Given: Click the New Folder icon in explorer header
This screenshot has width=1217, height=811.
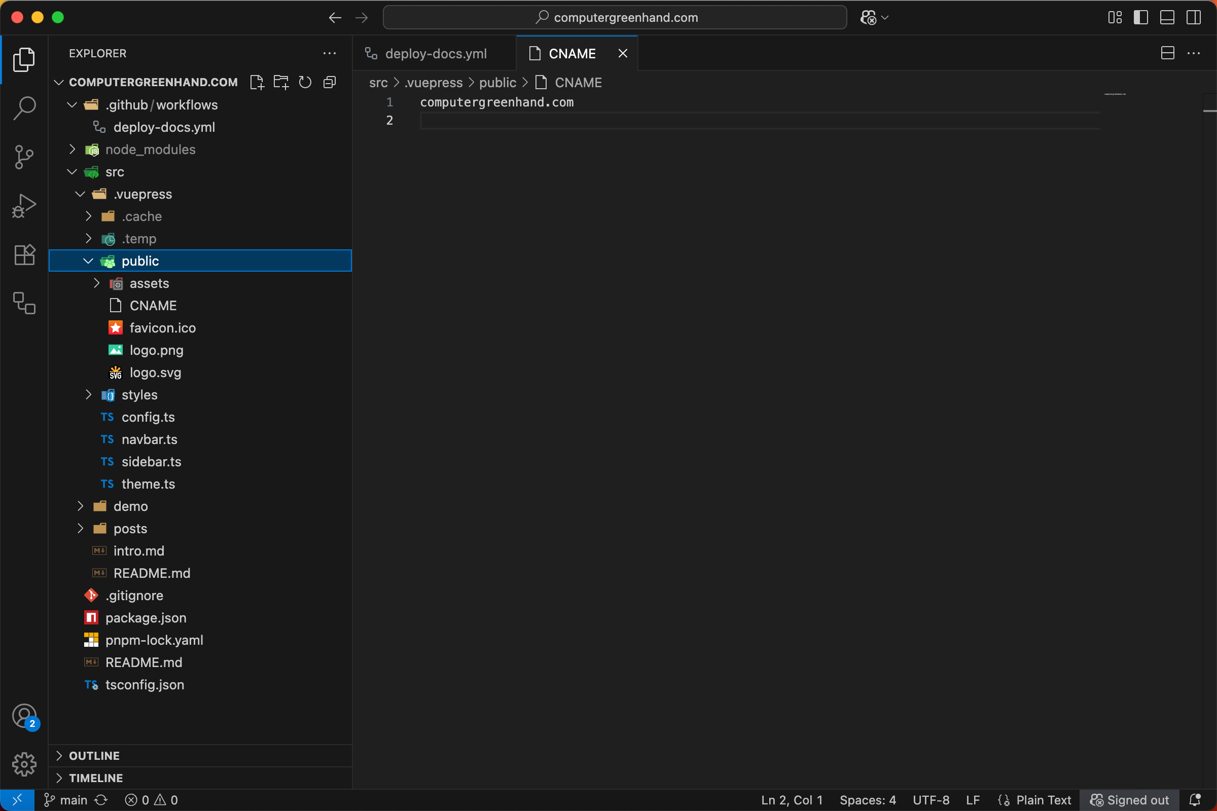Looking at the screenshot, I should pyautogui.click(x=281, y=82).
